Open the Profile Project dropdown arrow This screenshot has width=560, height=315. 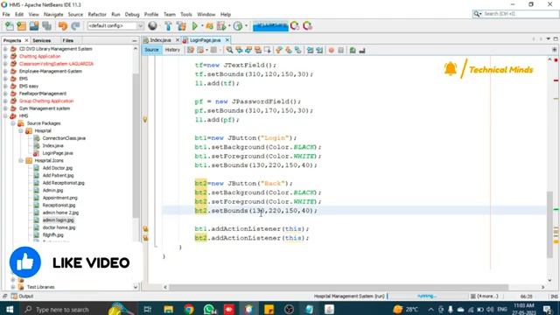247,25
